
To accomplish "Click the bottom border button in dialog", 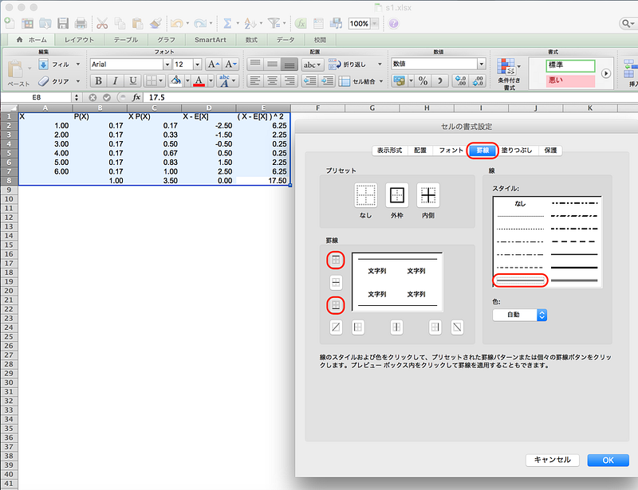I will click(x=336, y=305).
